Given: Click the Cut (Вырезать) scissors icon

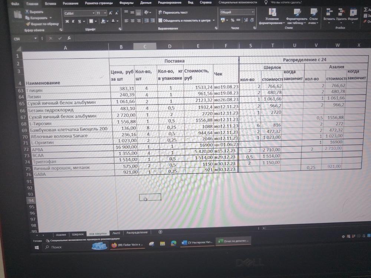Looking at the screenshot, I should pyautogui.click(x=27, y=12).
